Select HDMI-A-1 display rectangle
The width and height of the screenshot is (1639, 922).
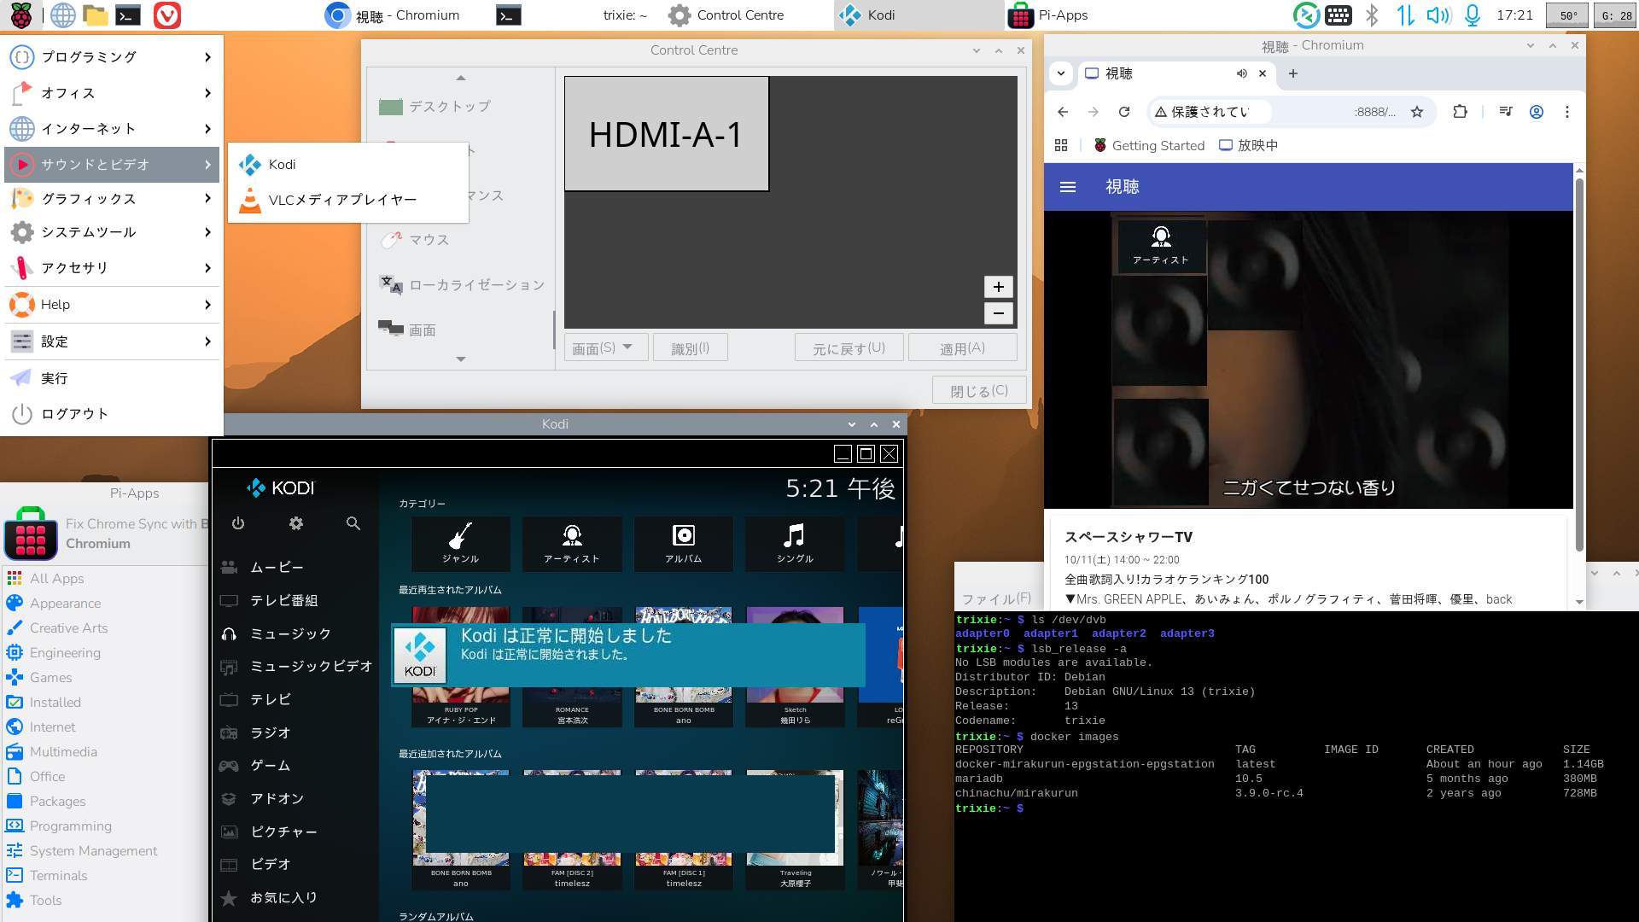point(666,134)
